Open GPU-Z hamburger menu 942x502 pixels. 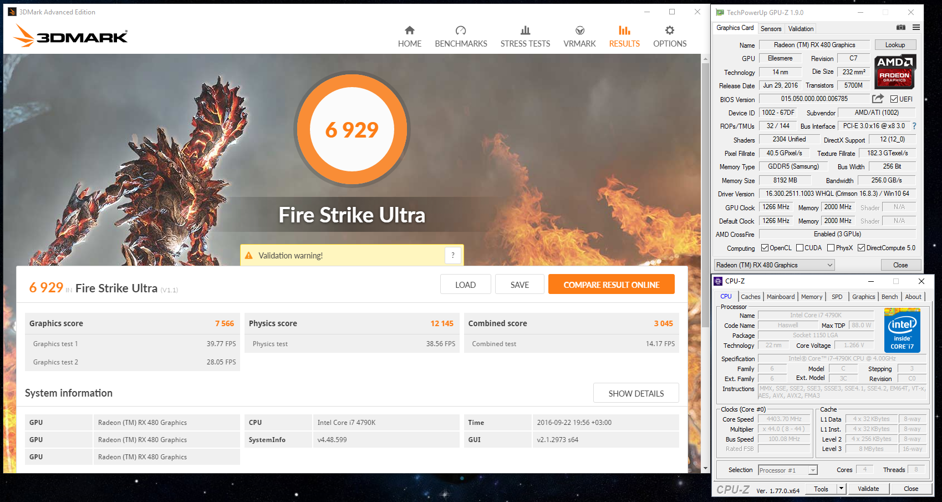pos(916,27)
